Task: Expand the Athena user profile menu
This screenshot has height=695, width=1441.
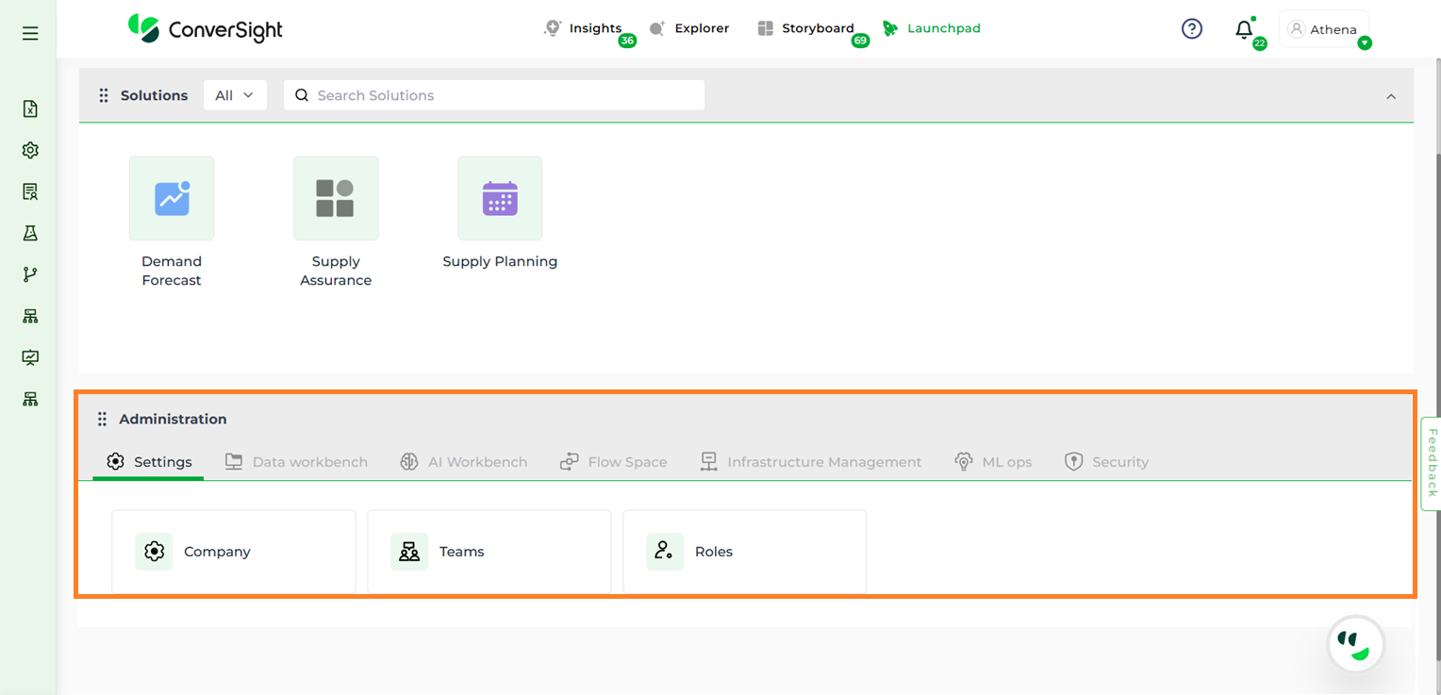Action: [x=1324, y=29]
